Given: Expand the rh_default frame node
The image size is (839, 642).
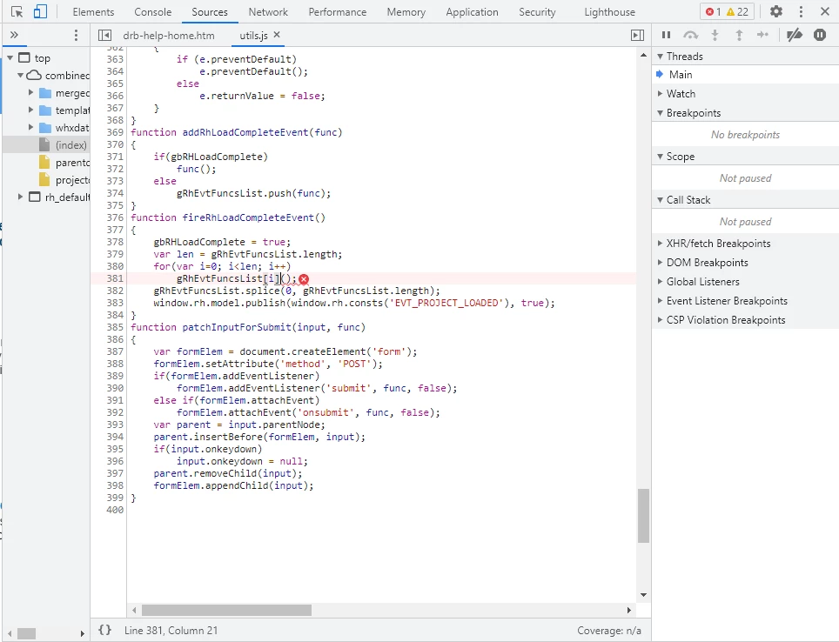Looking at the screenshot, I should click(x=20, y=197).
